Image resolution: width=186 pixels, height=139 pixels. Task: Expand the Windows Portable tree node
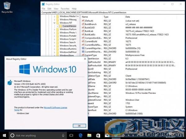54,36
